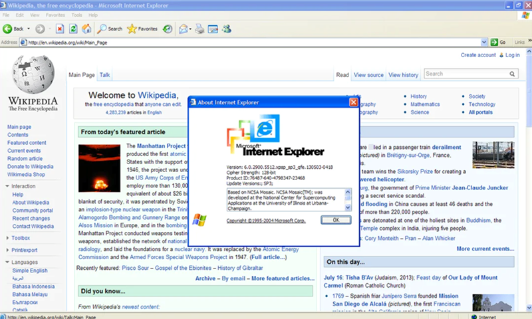The width and height of the screenshot is (532, 319).
Task: Open the Community portal sidebar link
Action: pos(33,210)
